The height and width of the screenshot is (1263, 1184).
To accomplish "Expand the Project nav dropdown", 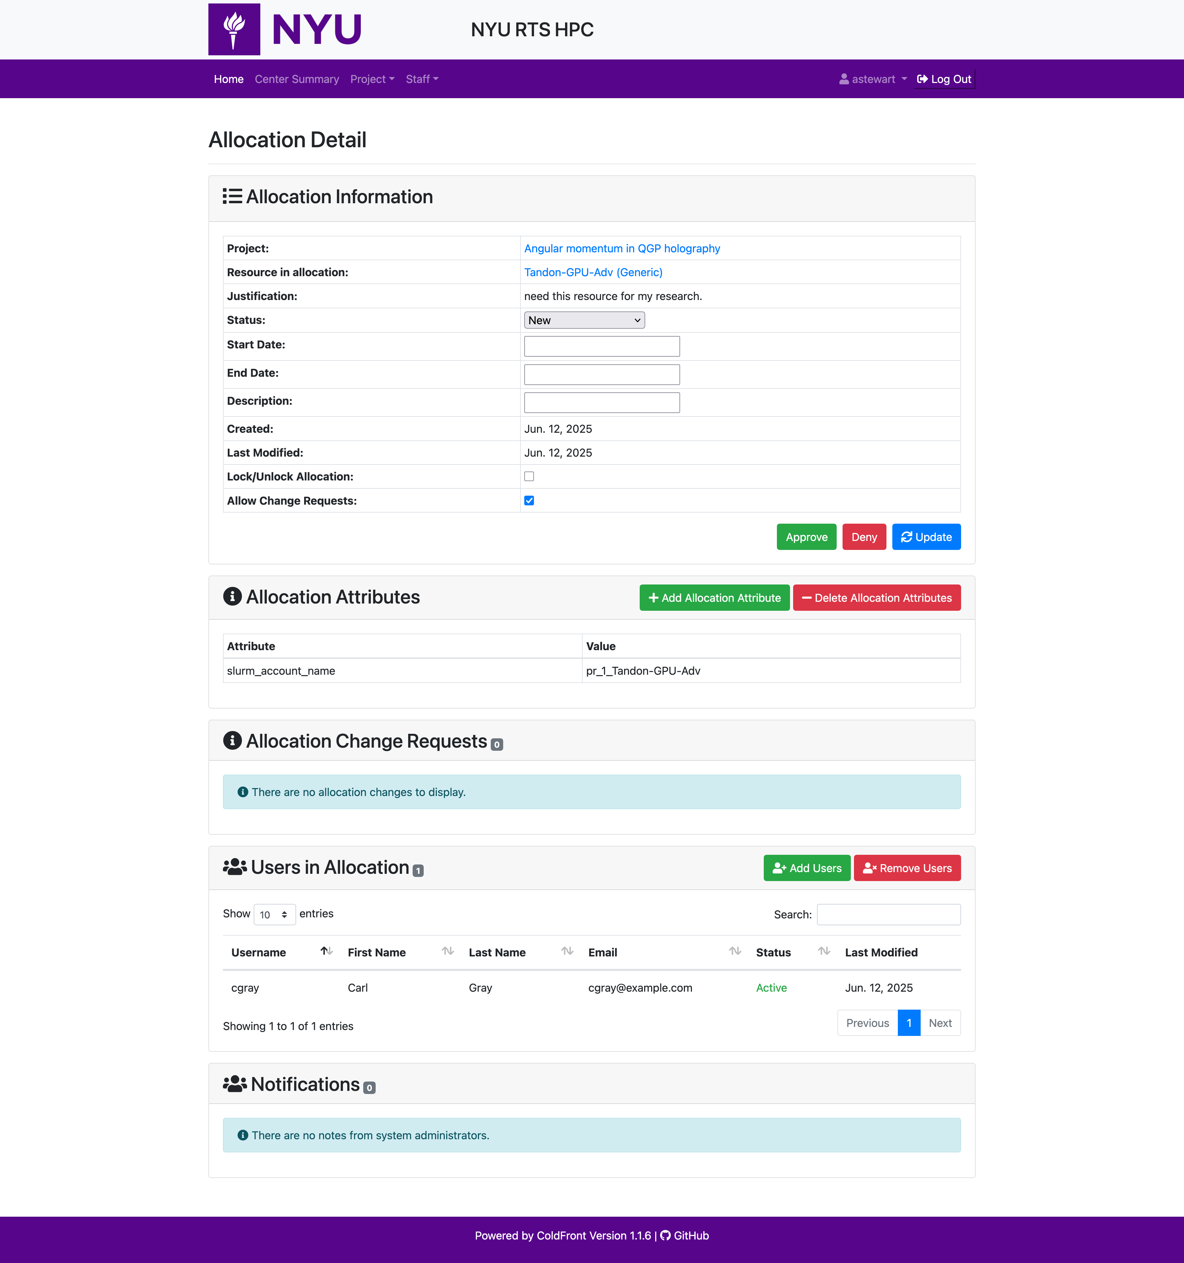I will tap(372, 79).
